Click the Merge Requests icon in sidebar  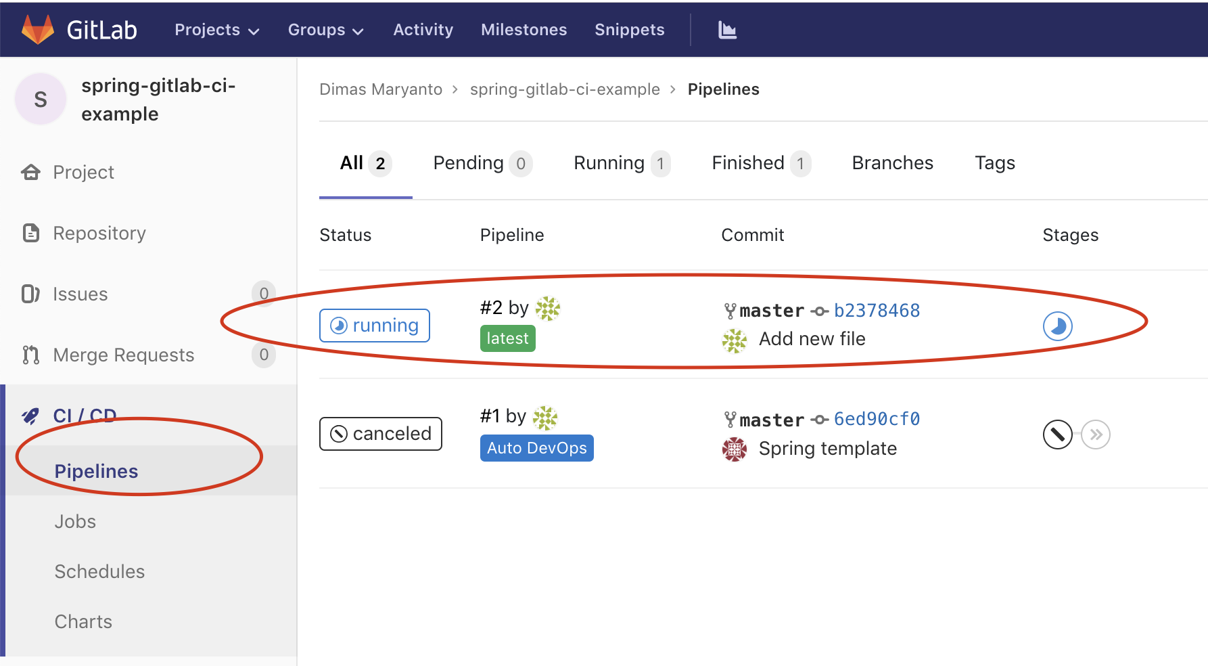tap(30, 355)
